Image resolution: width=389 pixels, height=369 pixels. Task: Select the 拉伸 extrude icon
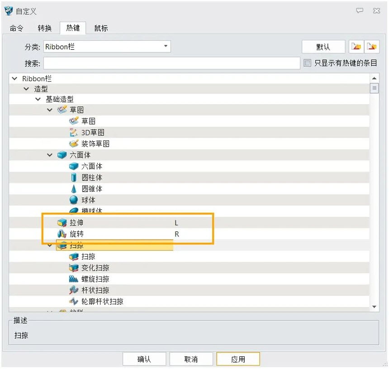pyautogui.click(x=62, y=223)
